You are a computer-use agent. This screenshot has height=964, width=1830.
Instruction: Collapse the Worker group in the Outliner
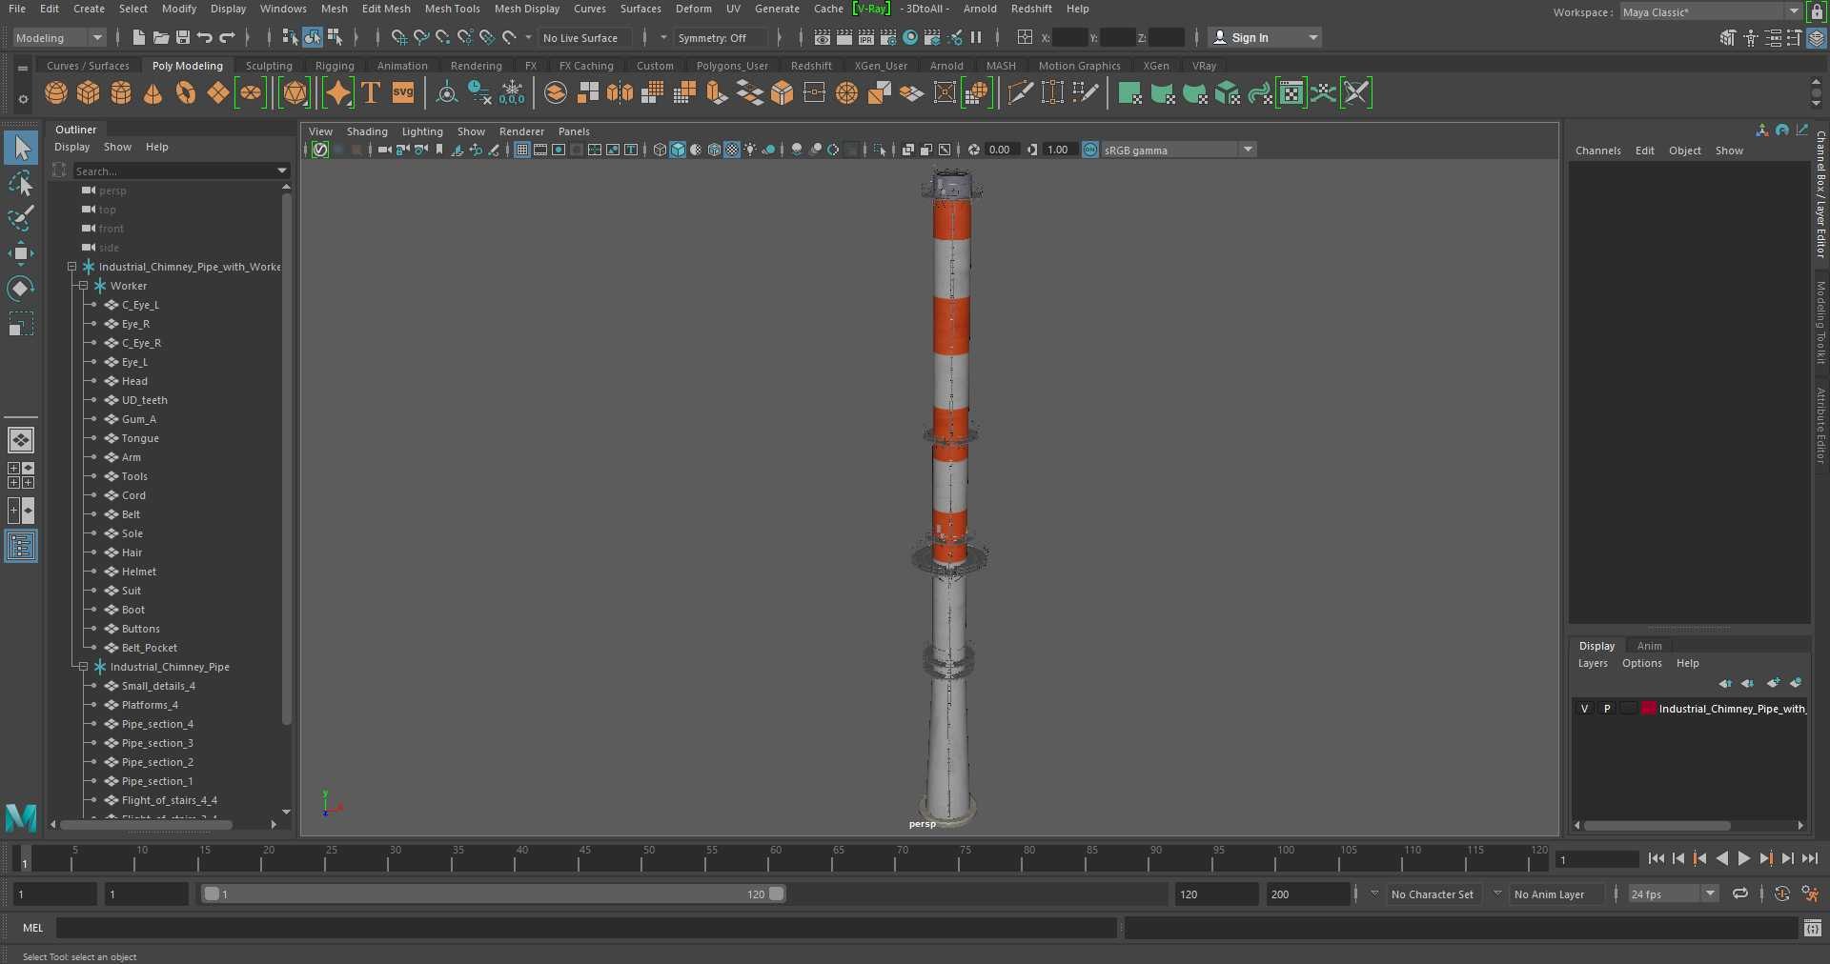click(x=83, y=286)
